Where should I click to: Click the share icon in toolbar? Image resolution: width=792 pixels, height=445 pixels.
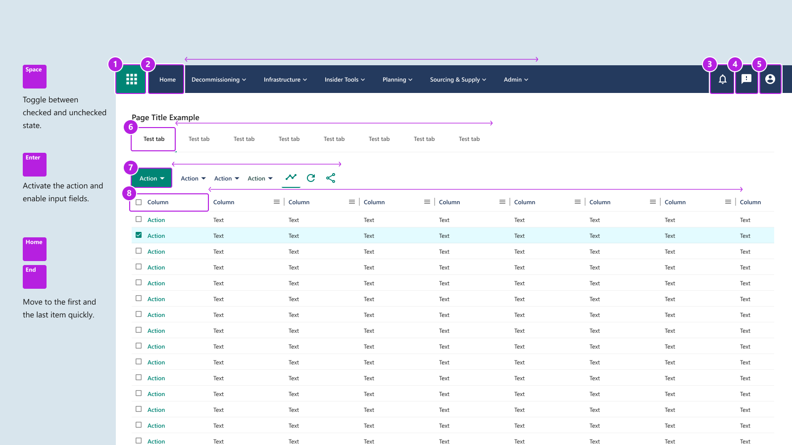click(x=331, y=178)
